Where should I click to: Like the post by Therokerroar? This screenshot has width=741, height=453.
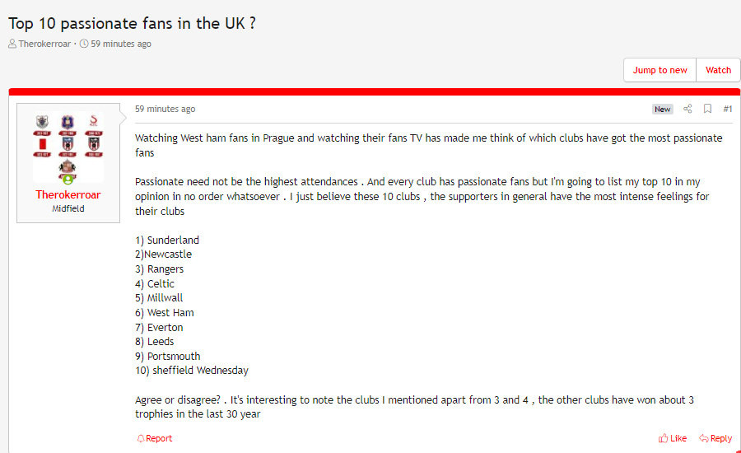click(x=673, y=438)
